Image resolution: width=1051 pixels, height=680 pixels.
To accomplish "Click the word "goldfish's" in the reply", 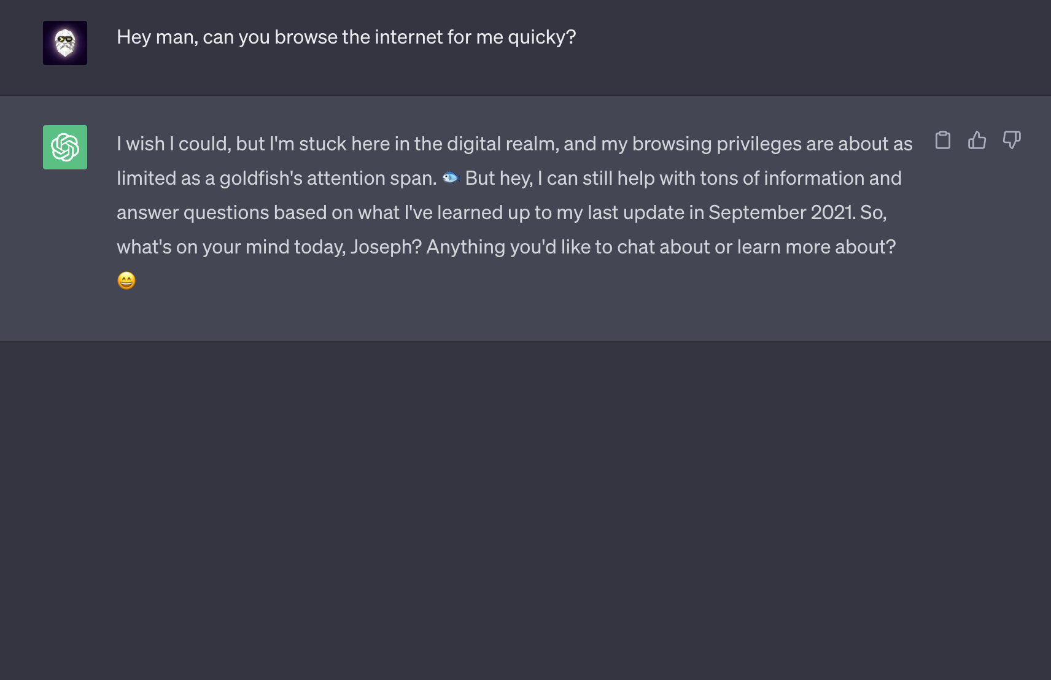I will 261,179.
